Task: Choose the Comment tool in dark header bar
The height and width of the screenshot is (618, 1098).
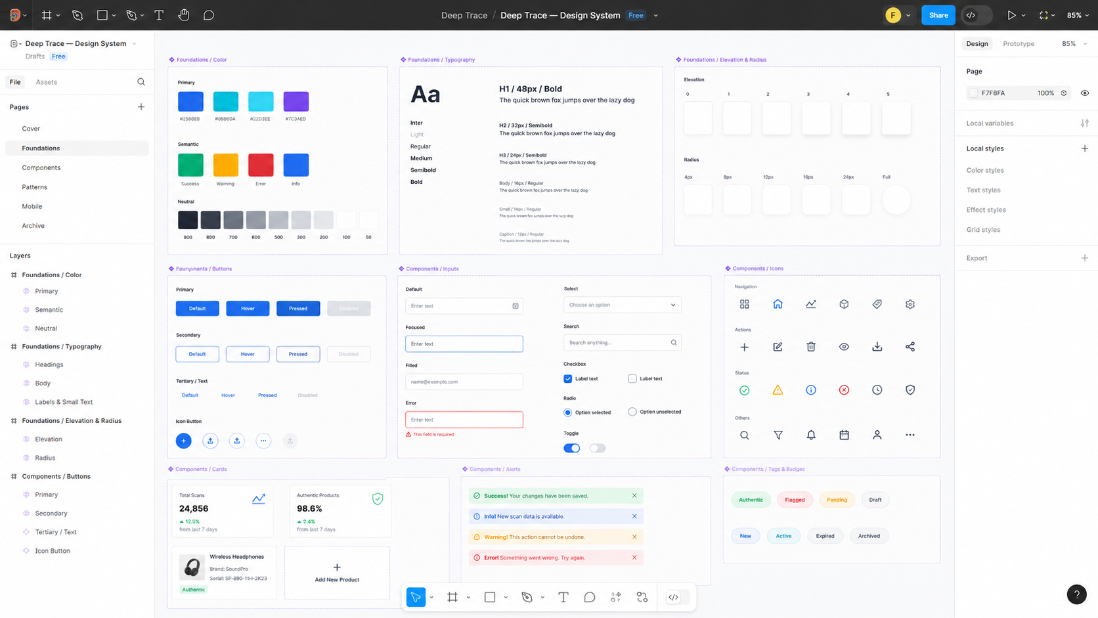Action: (209, 15)
